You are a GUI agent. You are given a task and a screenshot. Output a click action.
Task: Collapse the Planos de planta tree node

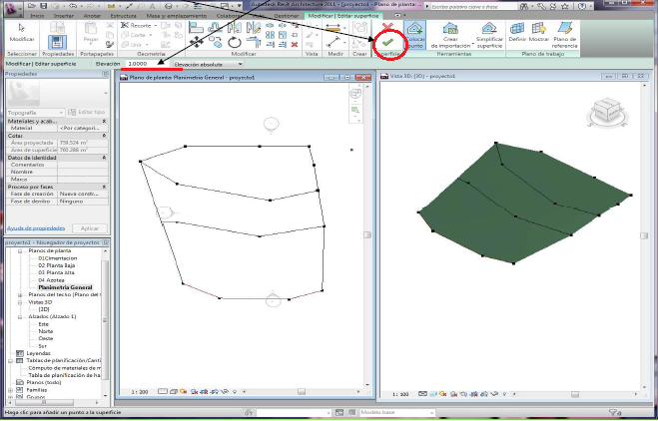point(20,250)
